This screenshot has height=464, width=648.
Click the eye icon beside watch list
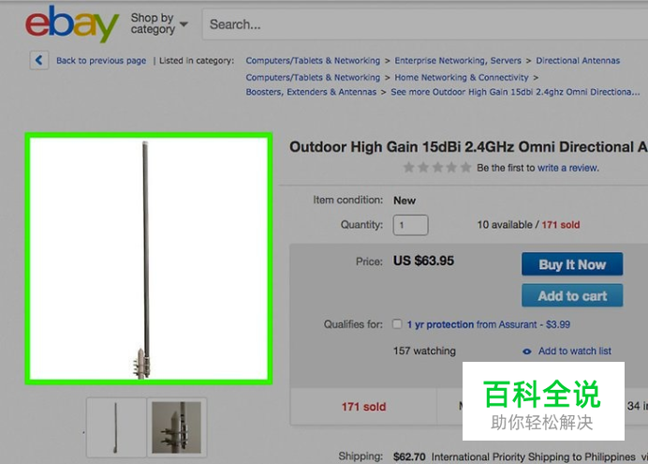(x=527, y=352)
